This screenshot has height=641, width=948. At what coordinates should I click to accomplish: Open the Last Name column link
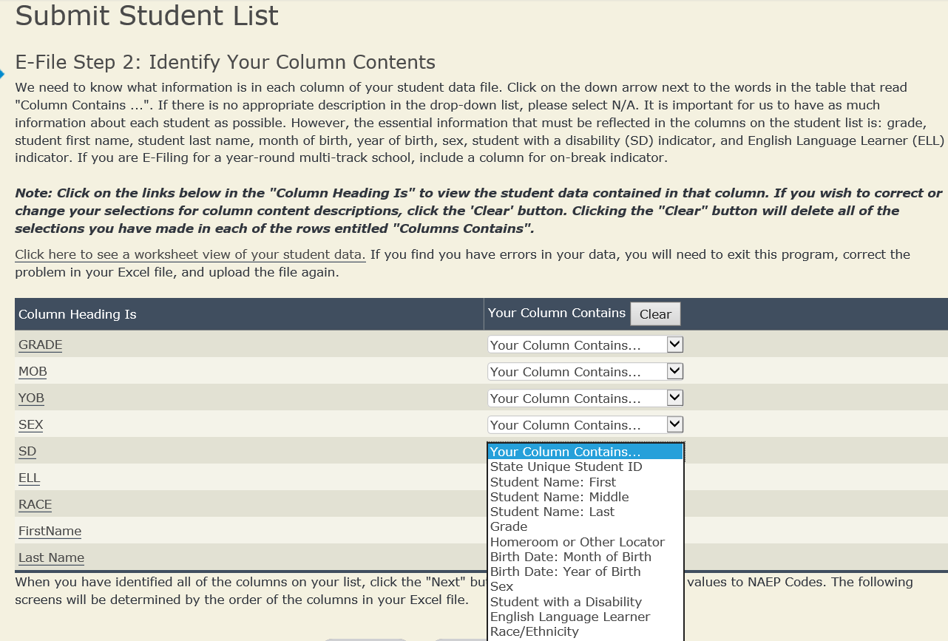(x=51, y=558)
